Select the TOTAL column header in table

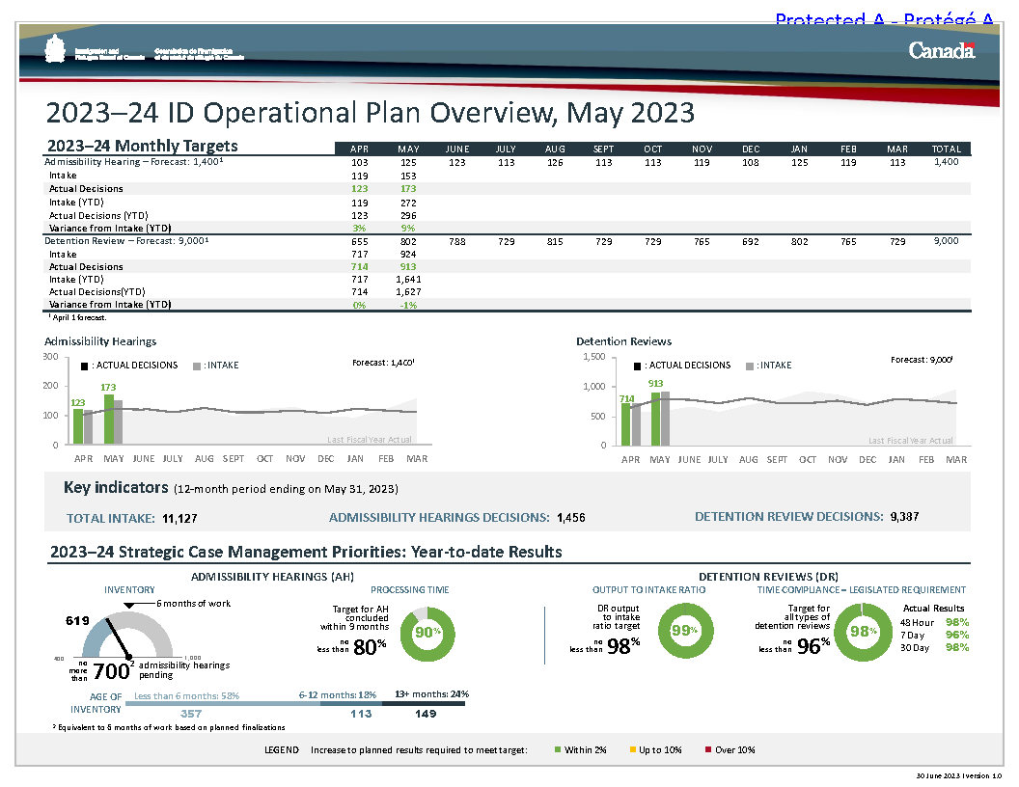pos(946,149)
